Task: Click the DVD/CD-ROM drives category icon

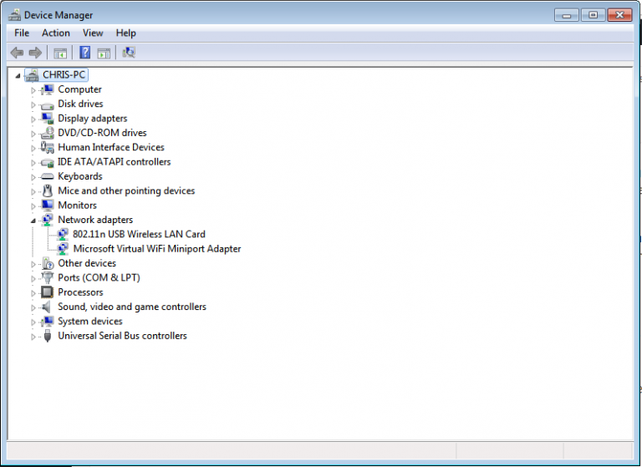Action: tap(48, 133)
